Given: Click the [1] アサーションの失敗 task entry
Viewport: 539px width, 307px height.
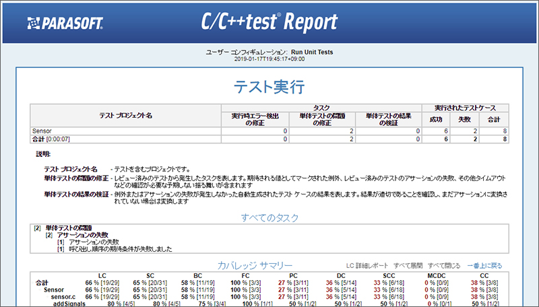Looking at the screenshot, I should point(88,242).
